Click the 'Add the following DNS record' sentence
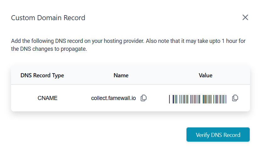262x153 pixels. pyautogui.click(x=50, y=41)
